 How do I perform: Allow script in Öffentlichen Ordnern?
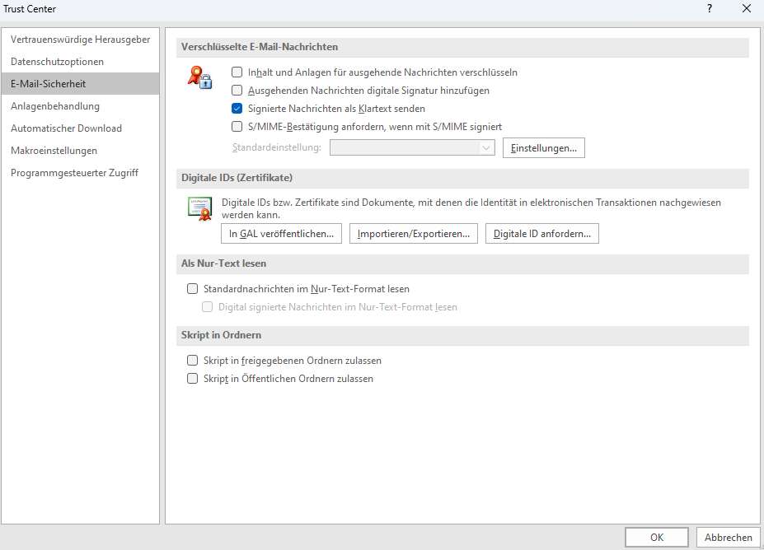click(x=193, y=378)
